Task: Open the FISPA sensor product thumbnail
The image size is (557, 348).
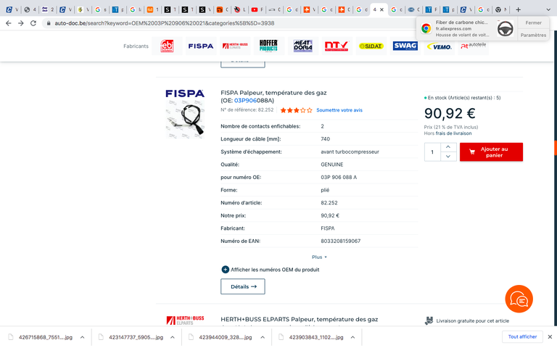Action: click(x=185, y=120)
